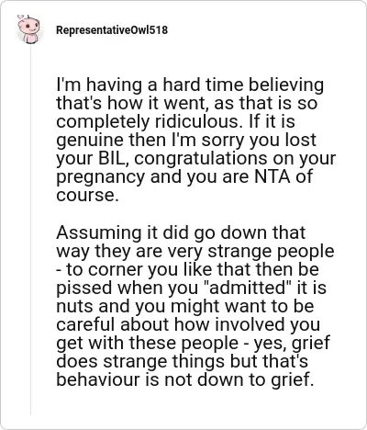Image resolution: width=367 pixels, height=430 pixels.
Task: Open RepresentativeOwl518's user profile
Action: (112, 30)
